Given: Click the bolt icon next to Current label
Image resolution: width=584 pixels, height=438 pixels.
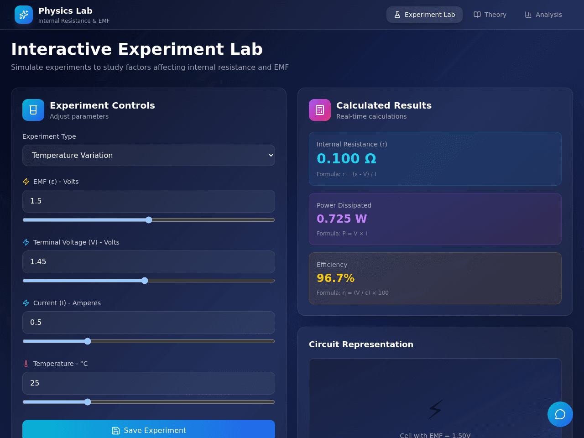Looking at the screenshot, I should [26, 303].
